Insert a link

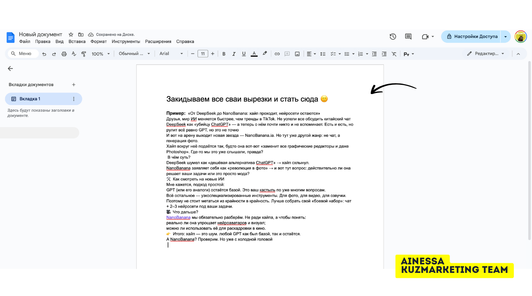277,54
